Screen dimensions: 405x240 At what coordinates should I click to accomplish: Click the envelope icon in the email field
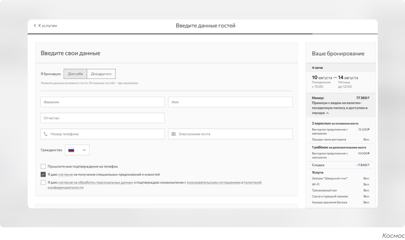(x=173, y=134)
